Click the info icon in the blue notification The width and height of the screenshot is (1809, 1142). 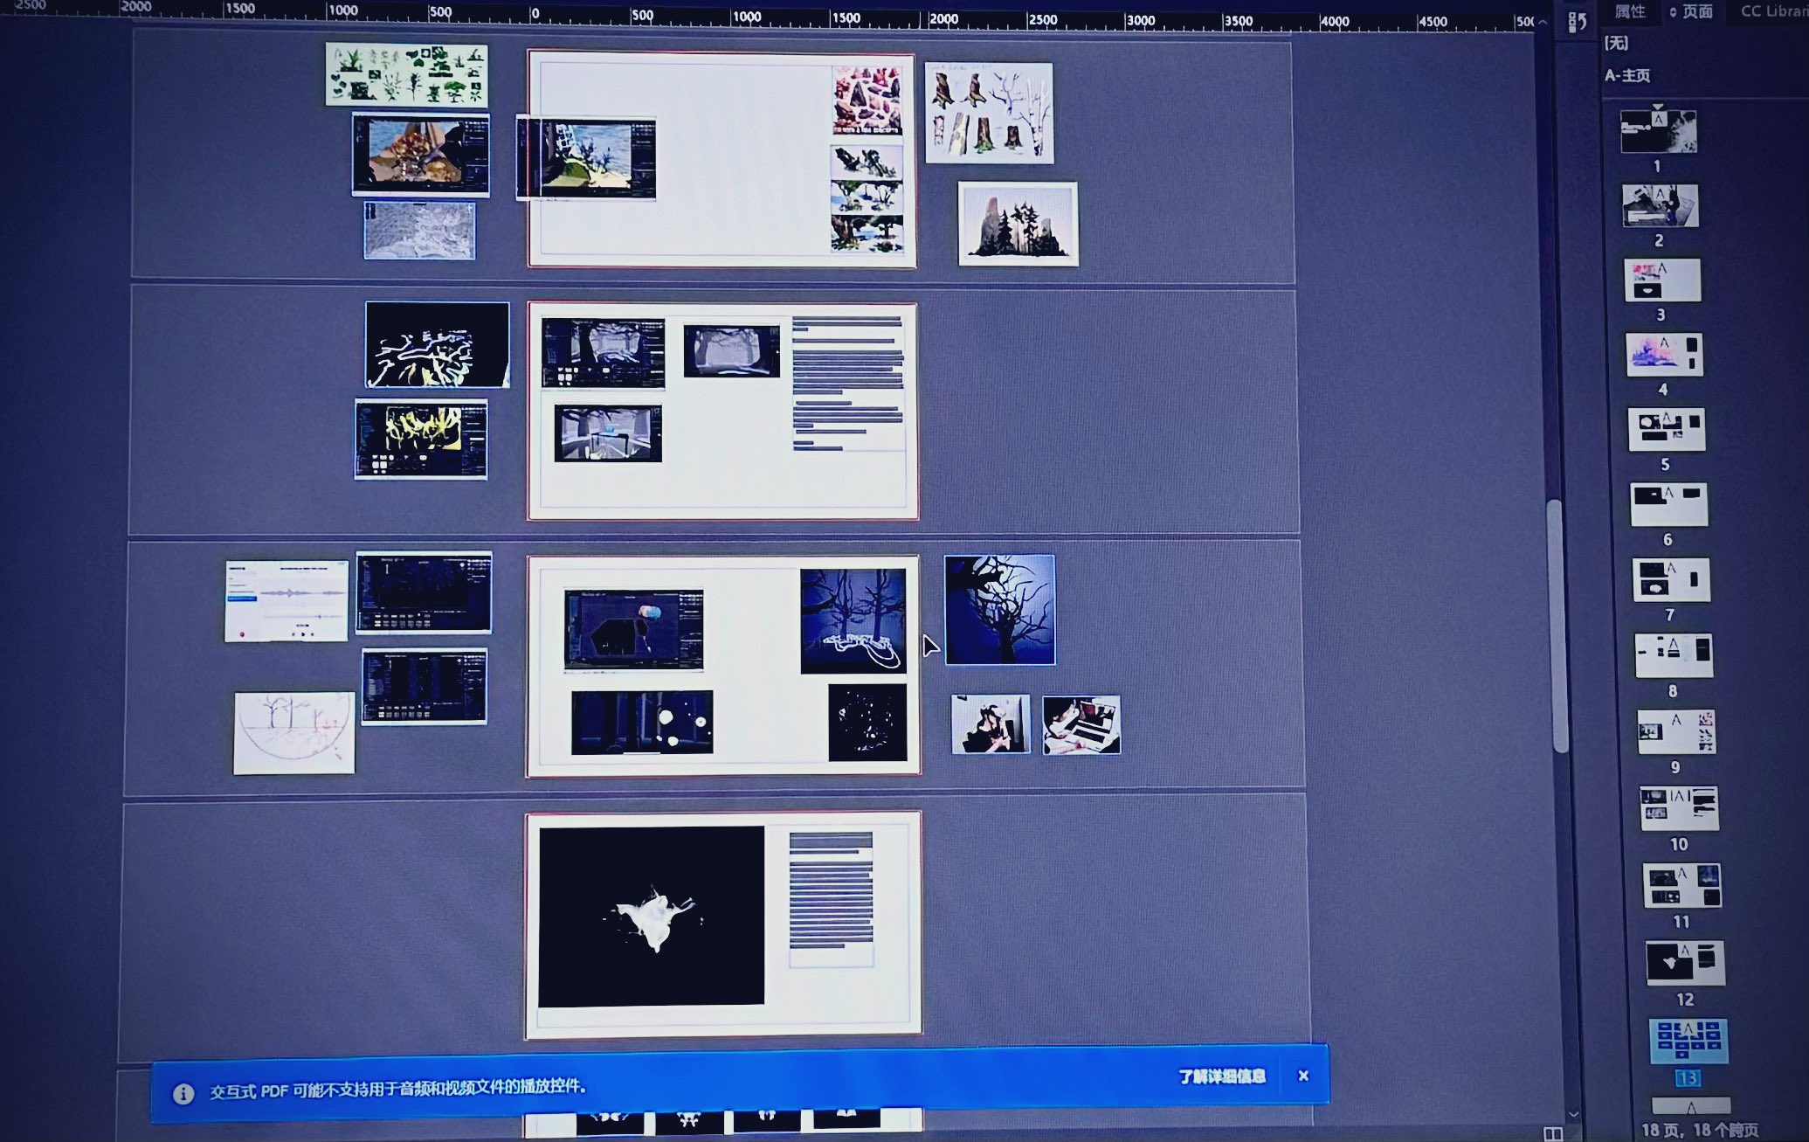183,1094
